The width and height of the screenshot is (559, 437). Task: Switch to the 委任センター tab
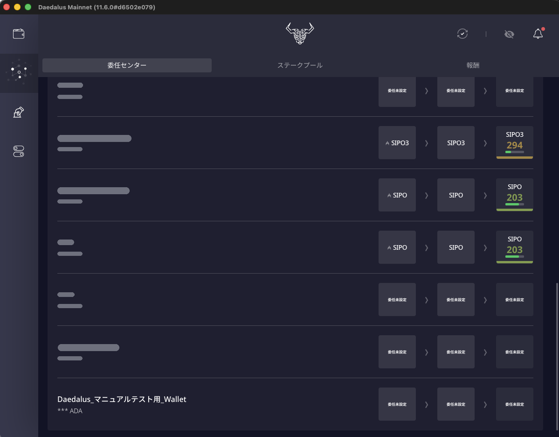(x=127, y=65)
